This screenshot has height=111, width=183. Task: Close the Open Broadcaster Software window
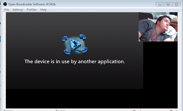pos(176,4)
